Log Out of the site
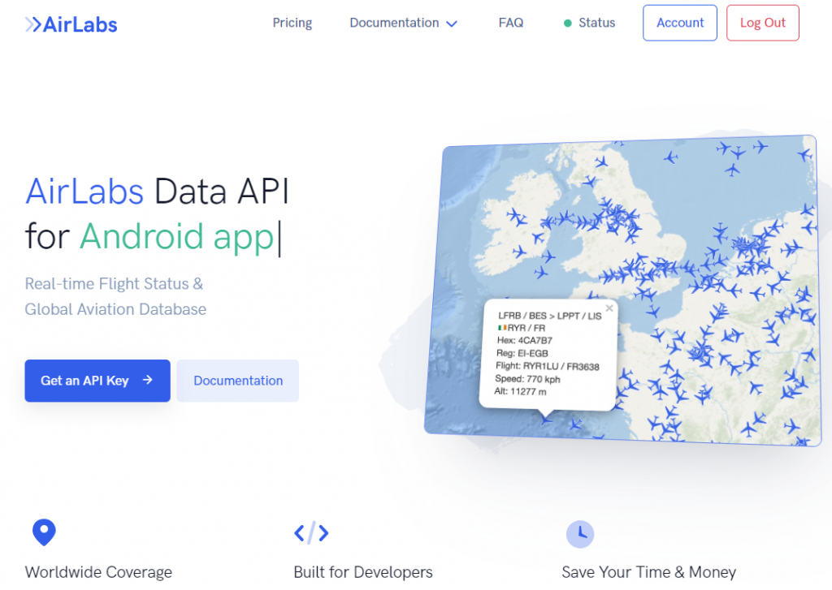The image size is (832, 590). 762,23
